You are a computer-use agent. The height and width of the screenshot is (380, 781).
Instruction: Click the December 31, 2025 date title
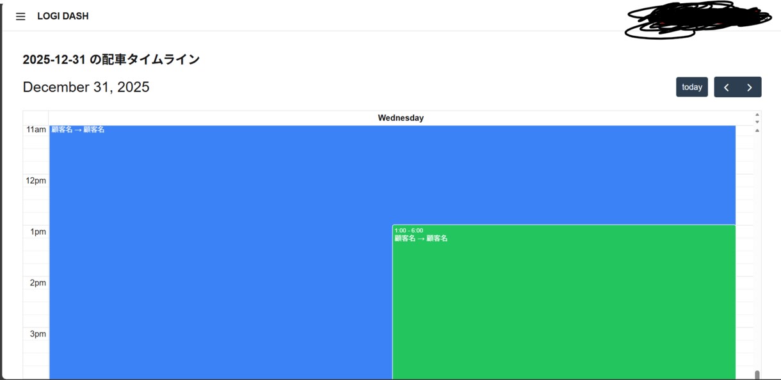(86, 87)
